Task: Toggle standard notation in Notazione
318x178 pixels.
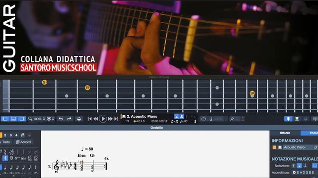Action: 299,166
